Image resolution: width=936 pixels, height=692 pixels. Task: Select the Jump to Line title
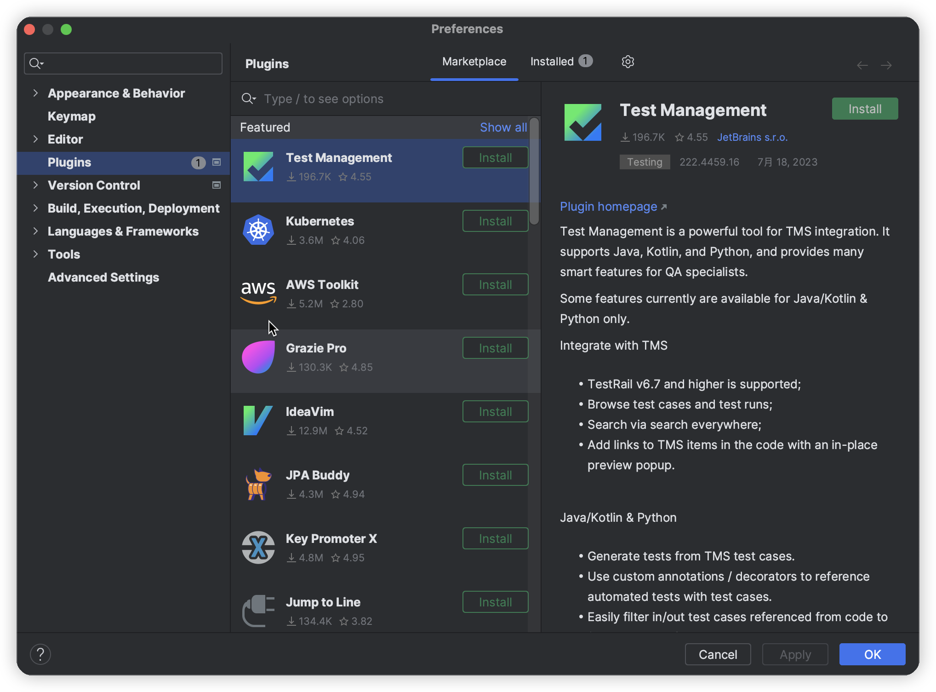tap(323, 602)
